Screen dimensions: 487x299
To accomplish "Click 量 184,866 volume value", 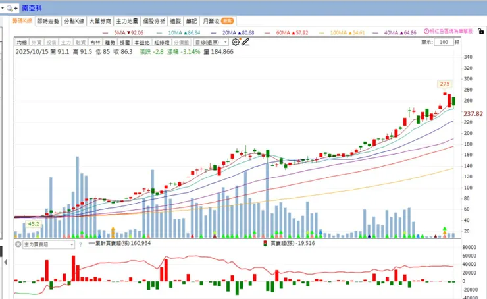I will [x=218, y=52].
